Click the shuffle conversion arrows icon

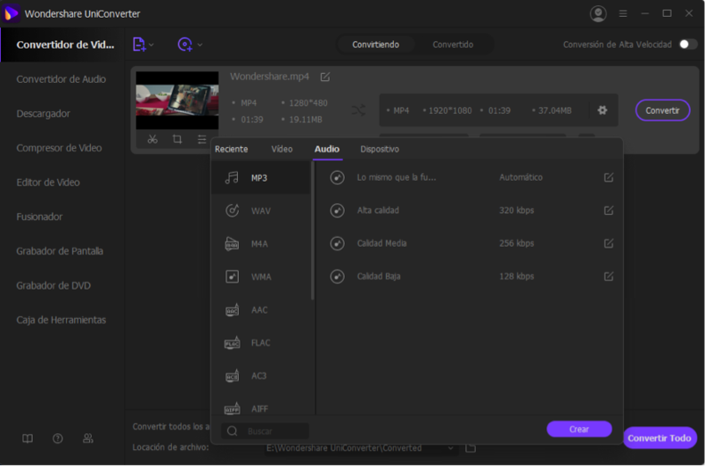coord(358,110)
